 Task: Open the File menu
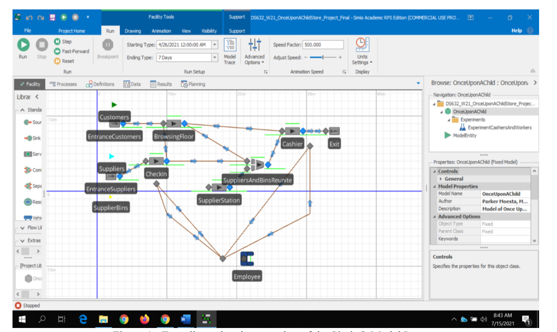coord(28,31)
